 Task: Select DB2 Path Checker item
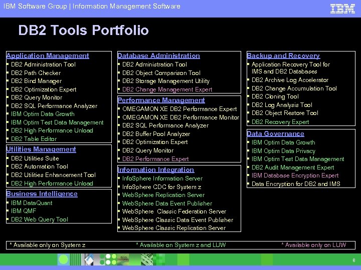point(36,73)
